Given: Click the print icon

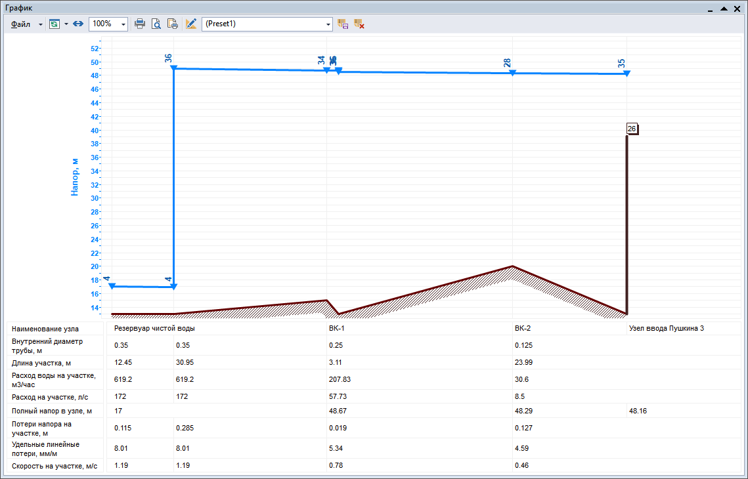Looking at the screenshot, I should [140, 24].
